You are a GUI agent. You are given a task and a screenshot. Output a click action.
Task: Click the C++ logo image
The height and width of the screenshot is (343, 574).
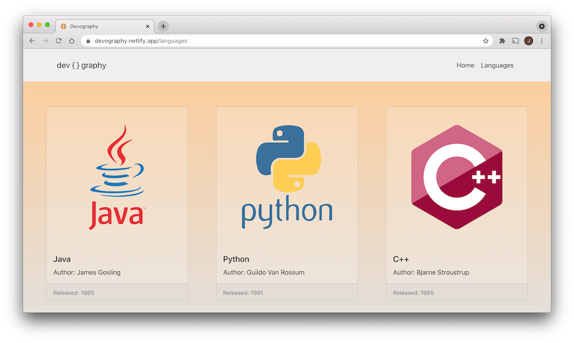click(x=457, y=177)
